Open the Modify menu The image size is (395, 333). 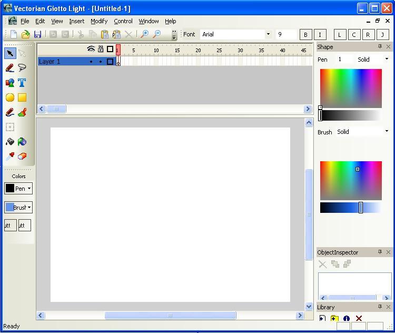(98, 21)
